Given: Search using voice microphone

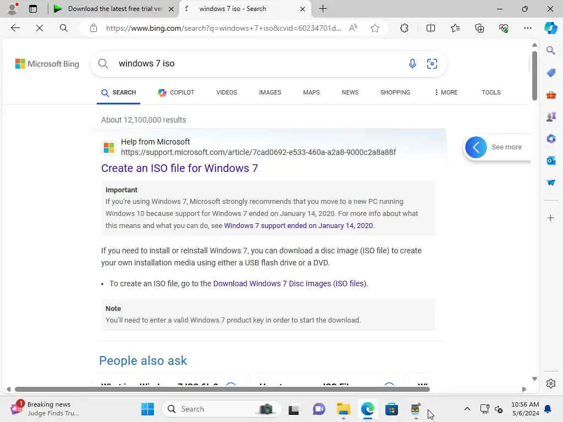Looking at the screenshot, I should 412,64.
